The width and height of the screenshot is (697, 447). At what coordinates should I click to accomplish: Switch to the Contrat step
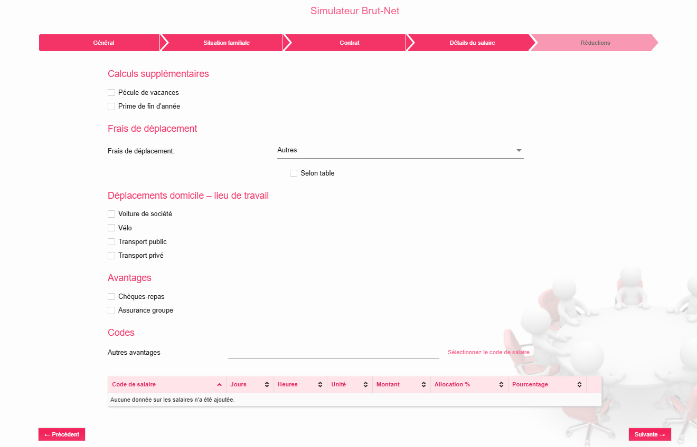coord(349,43)
